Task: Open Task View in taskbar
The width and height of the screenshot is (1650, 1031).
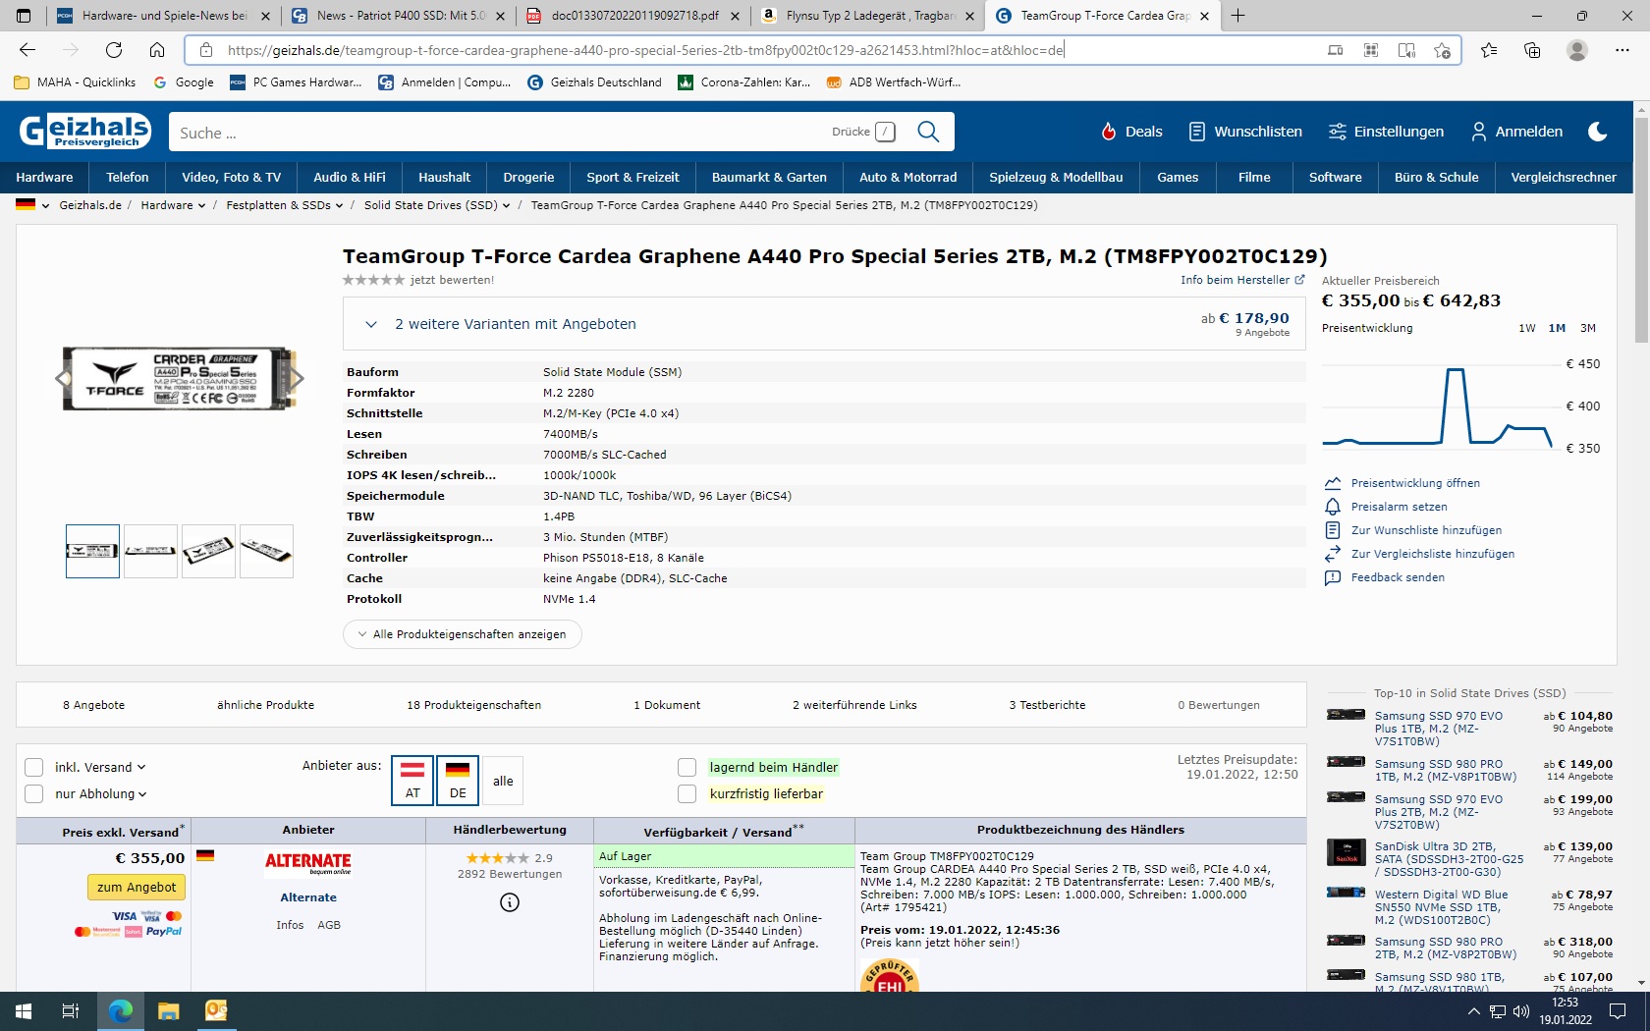Action: [71, 1011]
